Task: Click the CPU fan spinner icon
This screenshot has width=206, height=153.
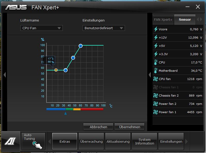Action: click(x=156, y=79)
